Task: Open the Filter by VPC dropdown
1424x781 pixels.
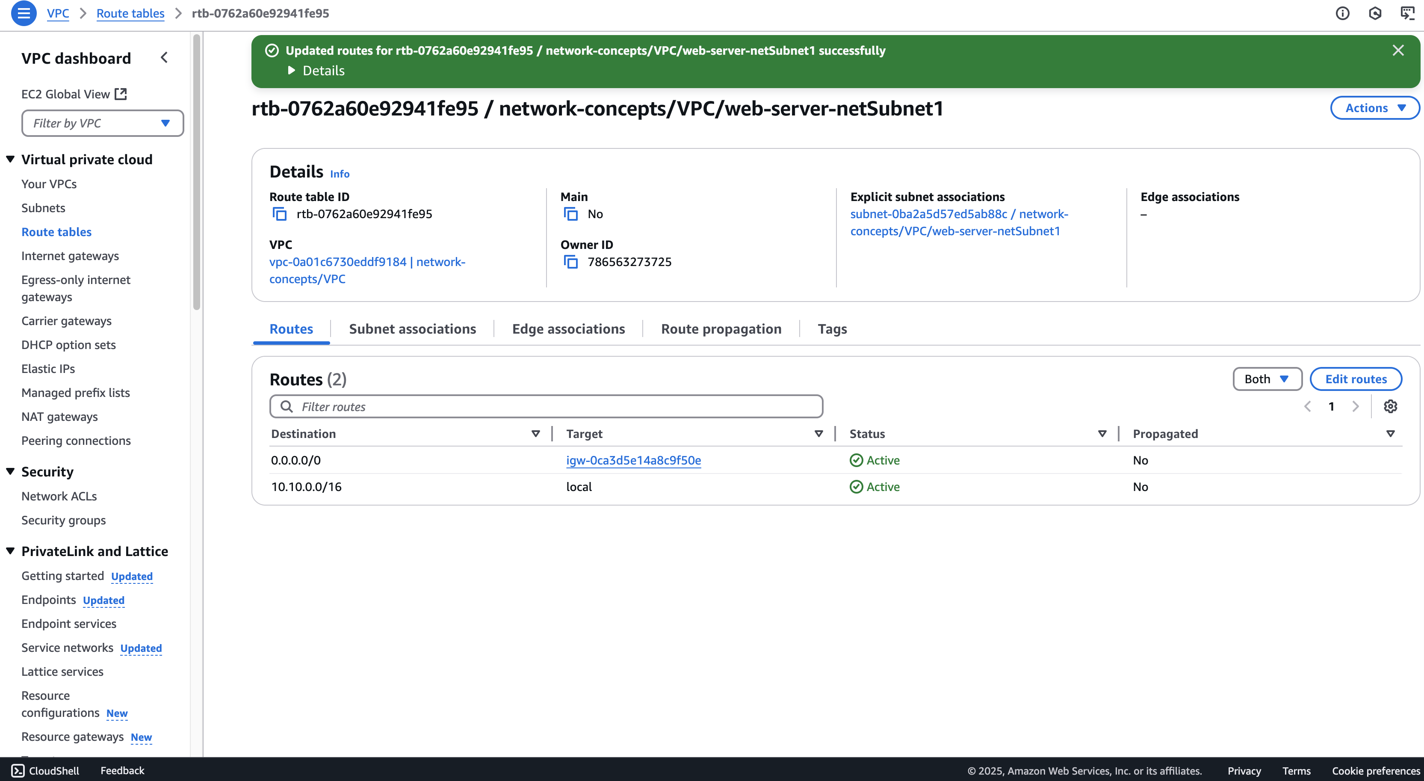Action: pyautogui.click(x=103, y=123)
